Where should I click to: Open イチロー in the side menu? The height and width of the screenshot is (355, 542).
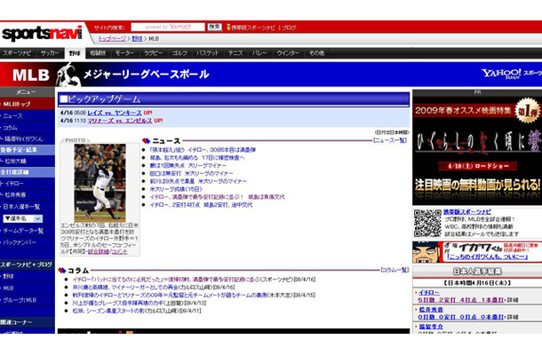pyautogui.click(x=14, y=184)
